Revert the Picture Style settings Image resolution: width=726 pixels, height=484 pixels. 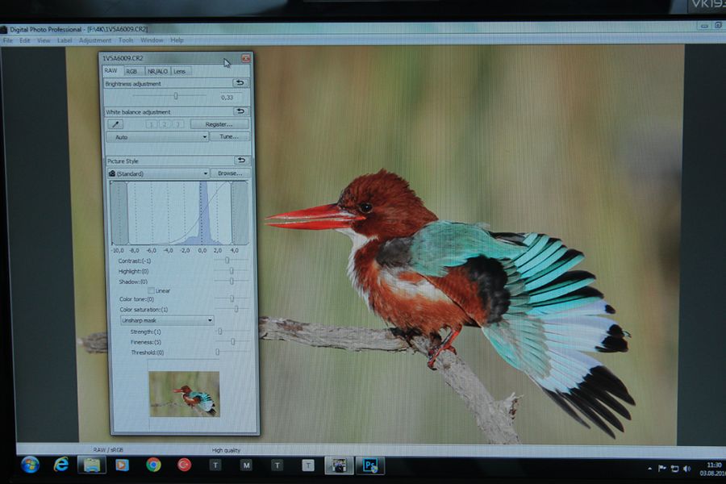240,161
